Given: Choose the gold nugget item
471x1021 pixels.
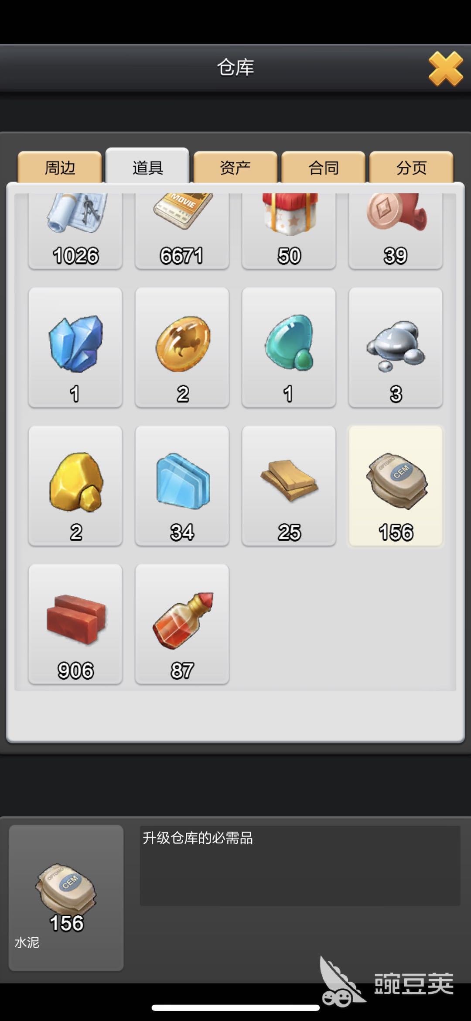Looking at the screenshot, I should tap(75, 486).
